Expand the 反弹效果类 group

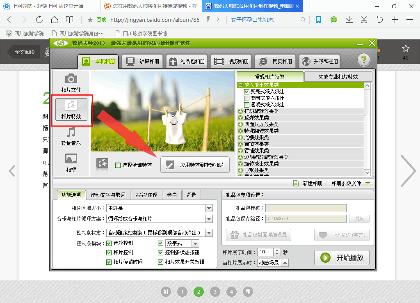240,118
